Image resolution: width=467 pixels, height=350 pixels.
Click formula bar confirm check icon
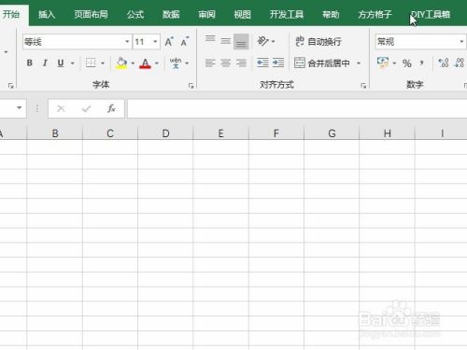click(x=86, y=108)
